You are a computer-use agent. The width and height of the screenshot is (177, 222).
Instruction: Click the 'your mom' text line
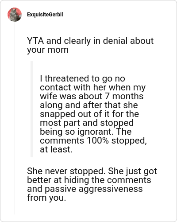(x=48, y=50)
